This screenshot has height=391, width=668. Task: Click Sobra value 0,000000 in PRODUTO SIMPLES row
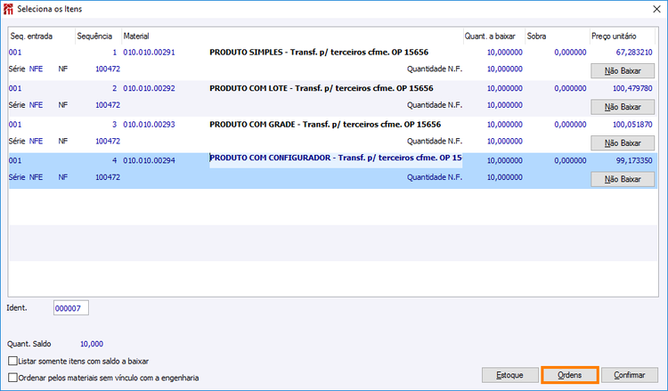pos(570,53)
